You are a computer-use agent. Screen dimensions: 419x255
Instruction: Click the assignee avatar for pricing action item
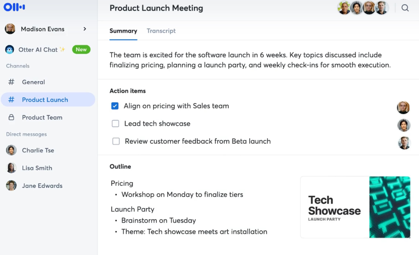click(x=403, y=108)
